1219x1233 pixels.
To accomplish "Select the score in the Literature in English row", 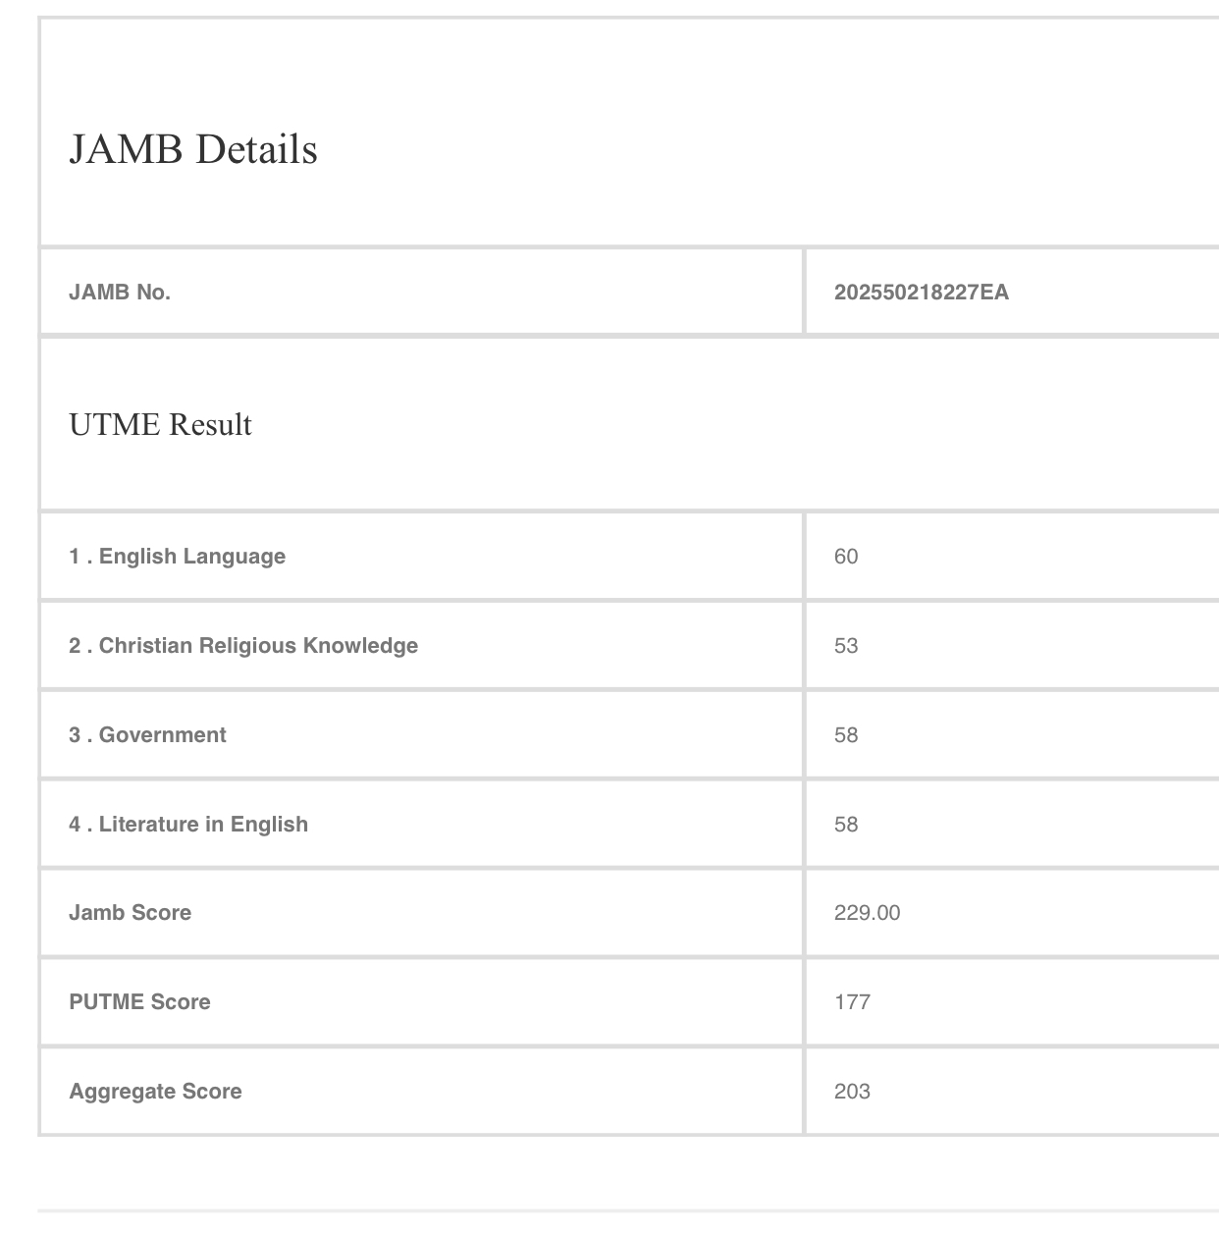I will [x=846, y=825].
